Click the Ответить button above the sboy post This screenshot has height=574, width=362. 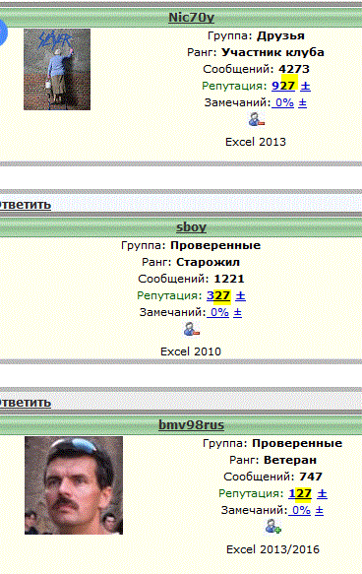click(x=25, y=205)
